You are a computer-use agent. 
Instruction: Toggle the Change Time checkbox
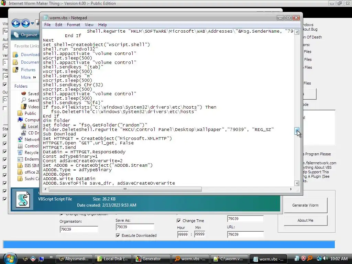pos(179,221)
